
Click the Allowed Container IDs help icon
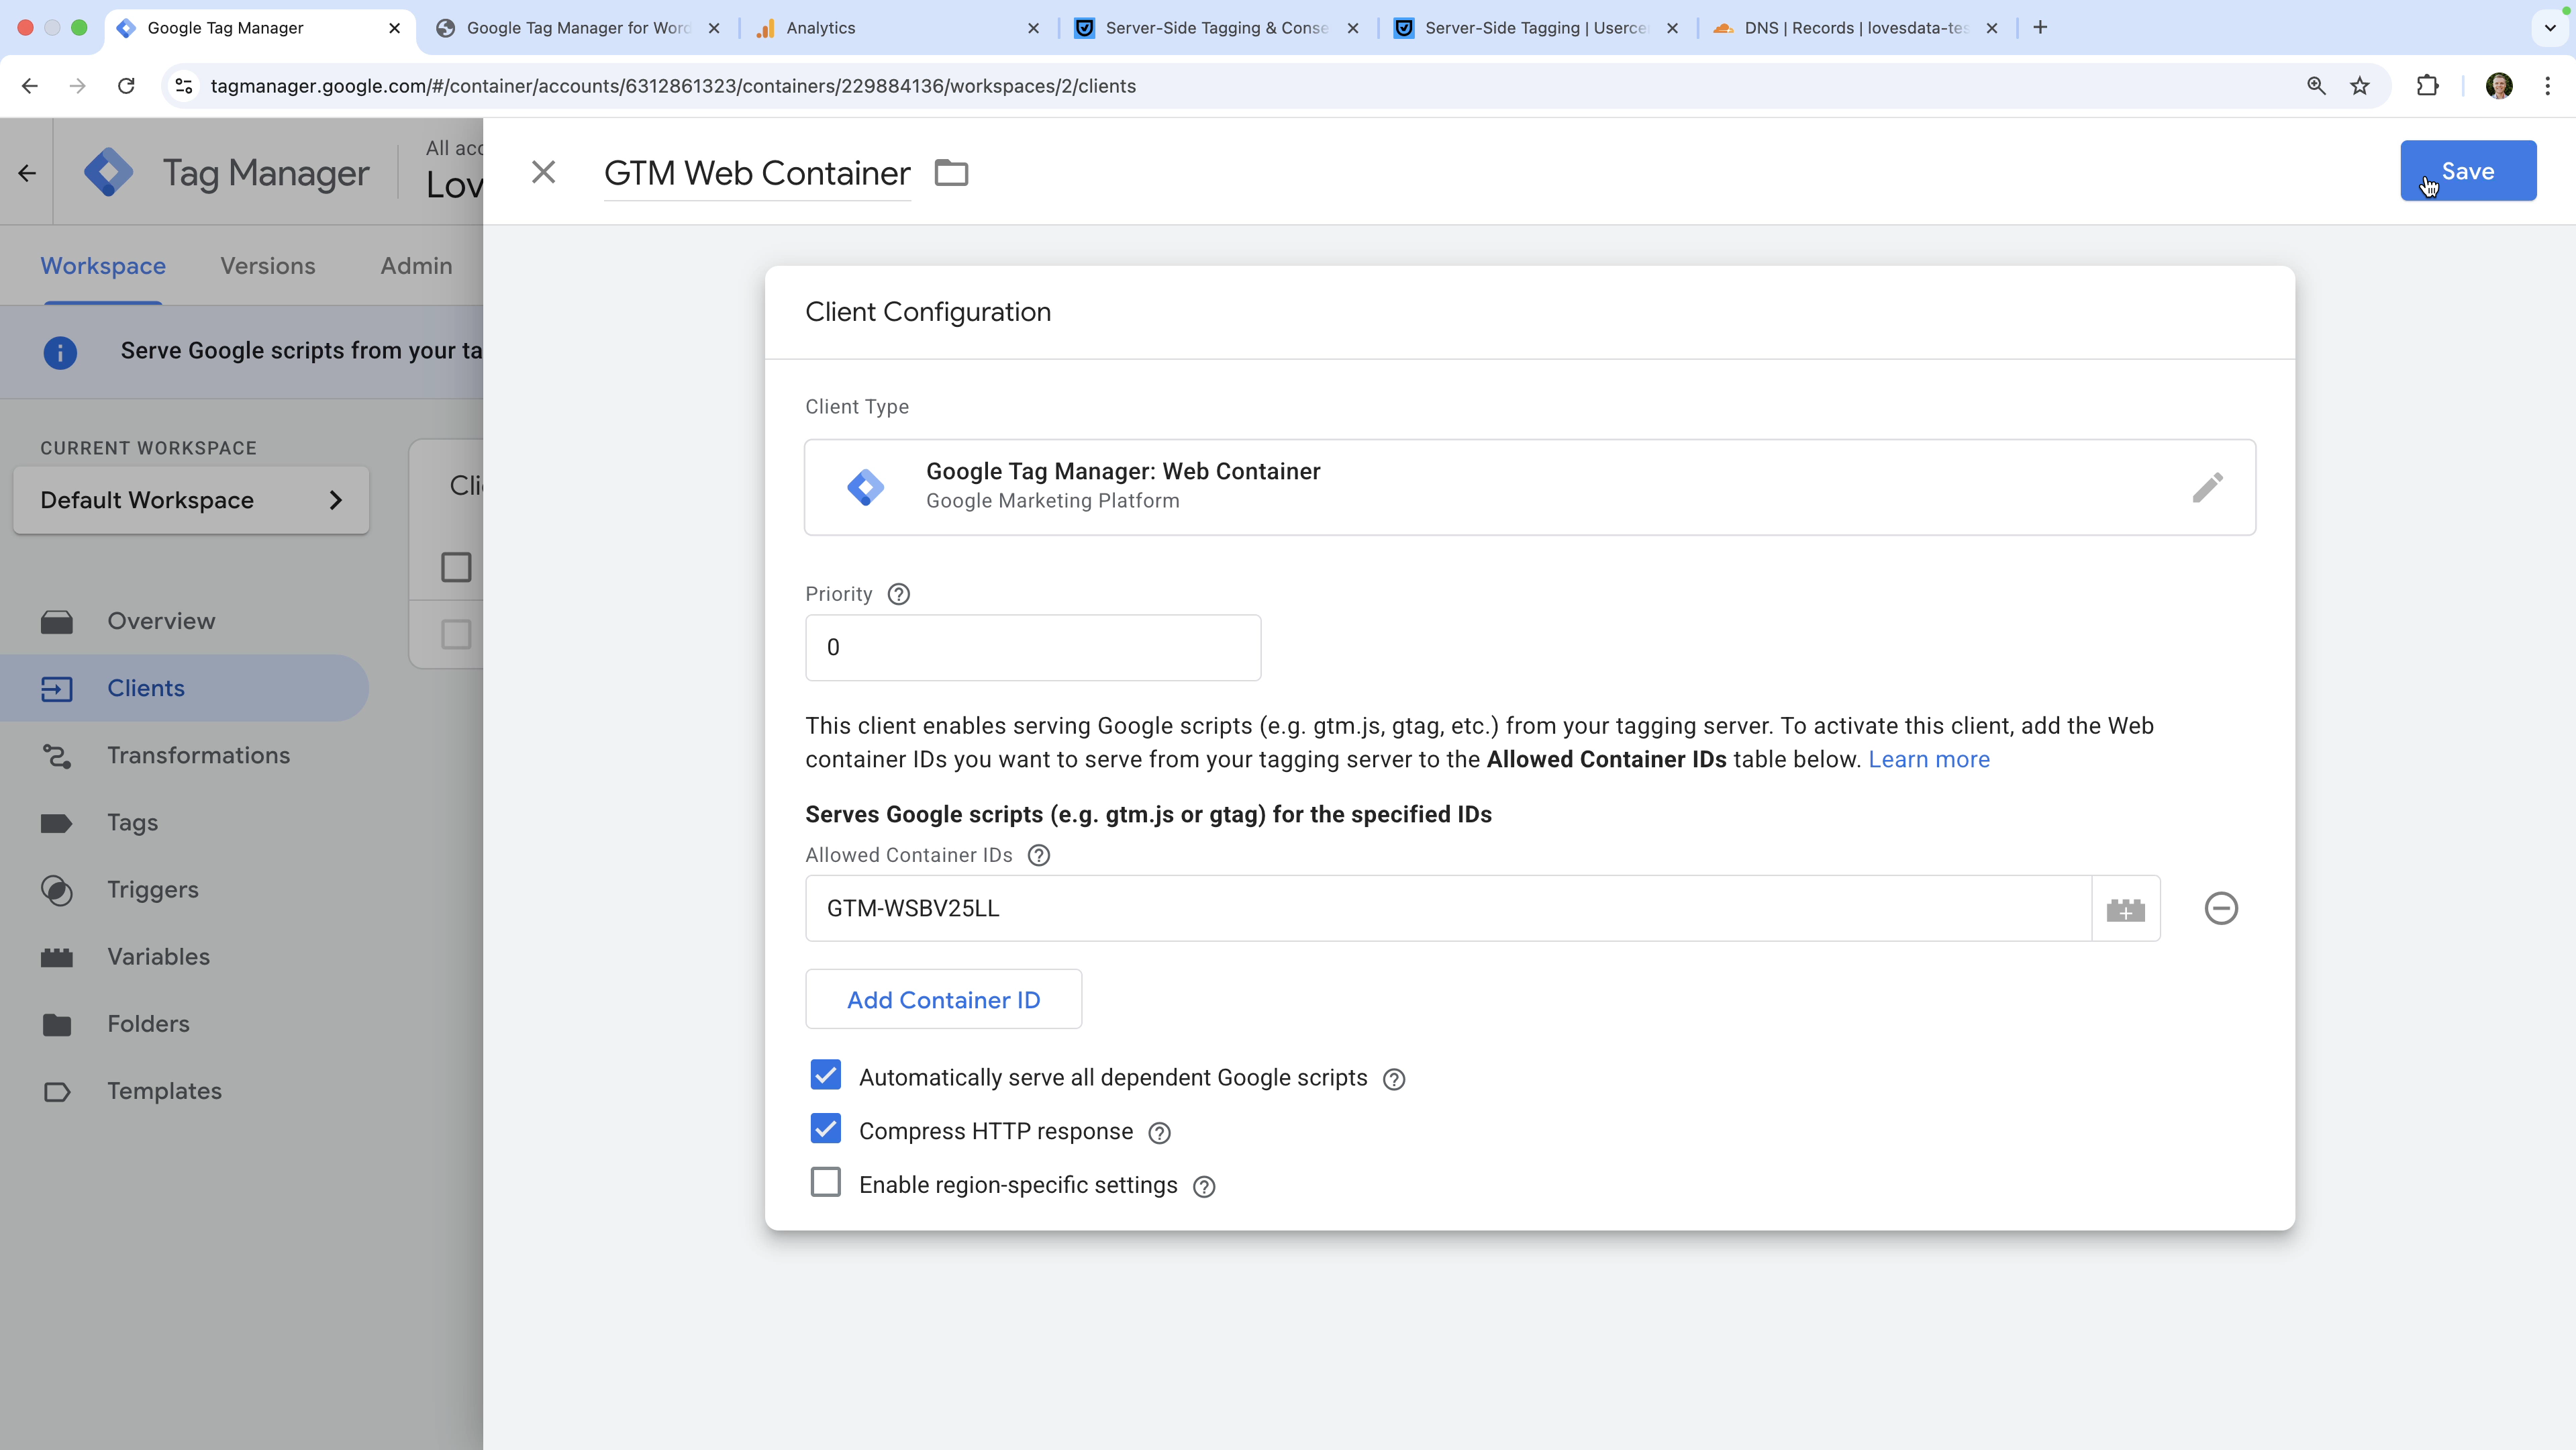pos(1038,855)
